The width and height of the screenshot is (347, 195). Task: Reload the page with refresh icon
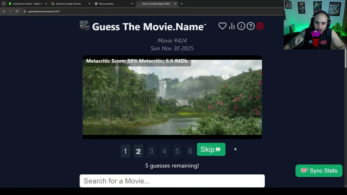pyautogui.click(x=17, y=11)
